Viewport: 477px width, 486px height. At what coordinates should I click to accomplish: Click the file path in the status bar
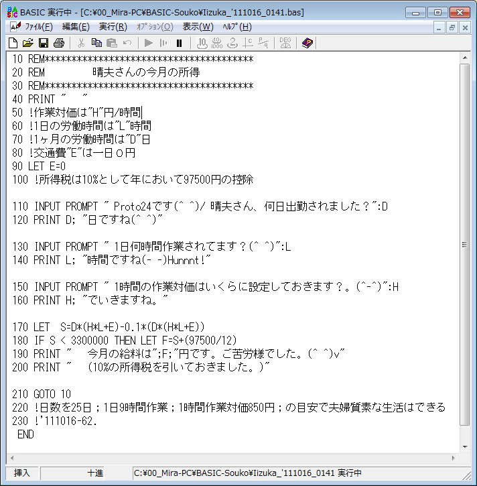248,473
